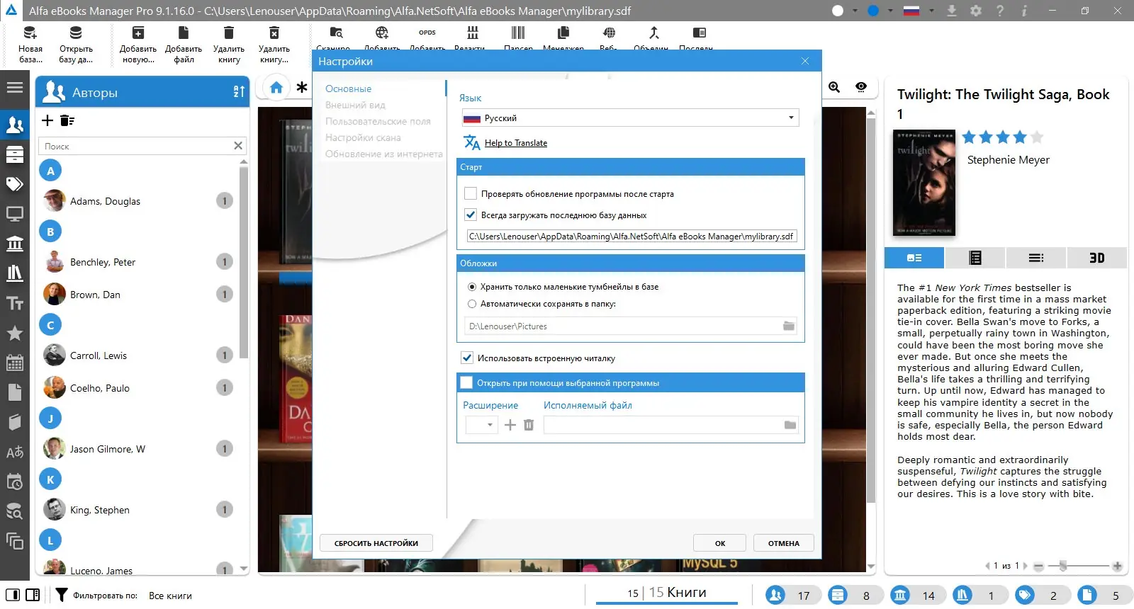
Task: Clear the author search with X
Action: (x=238, y=146)
